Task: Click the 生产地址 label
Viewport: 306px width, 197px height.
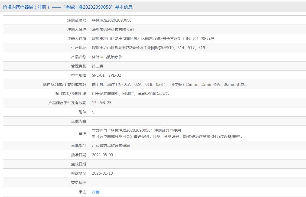Action: (79, 48)
